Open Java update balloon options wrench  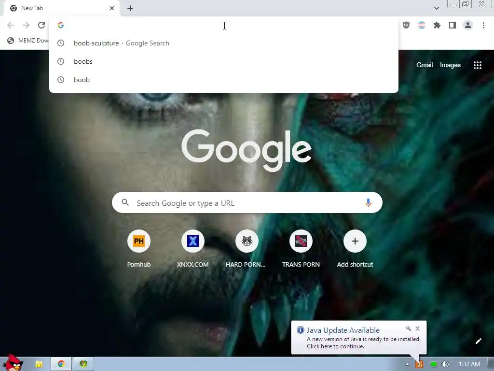click(409, 328)
